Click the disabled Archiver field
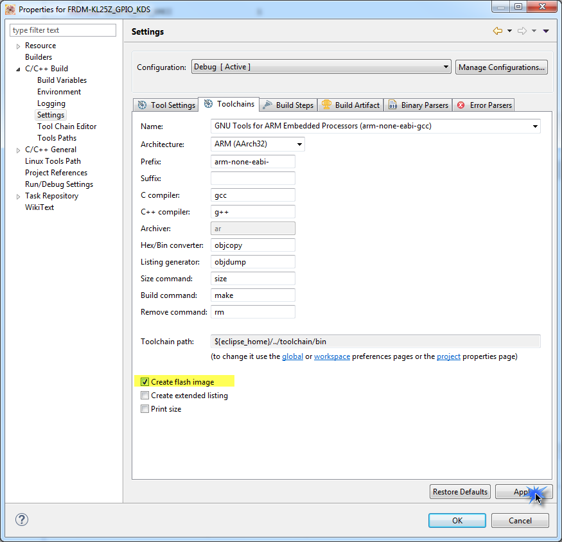 click(253, 229)
